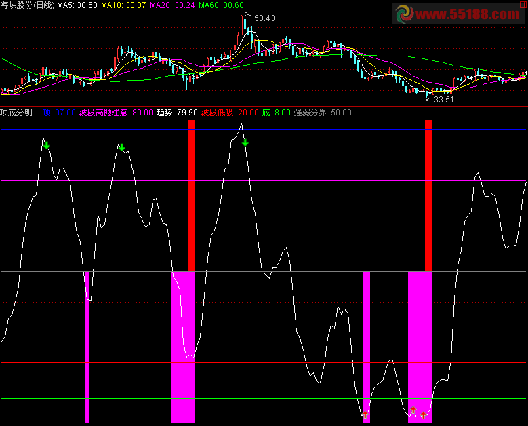
Task: Click the right red up-arrow in wide rightmost magenta block
Action: pyautogui.click(x=424, y=414)
